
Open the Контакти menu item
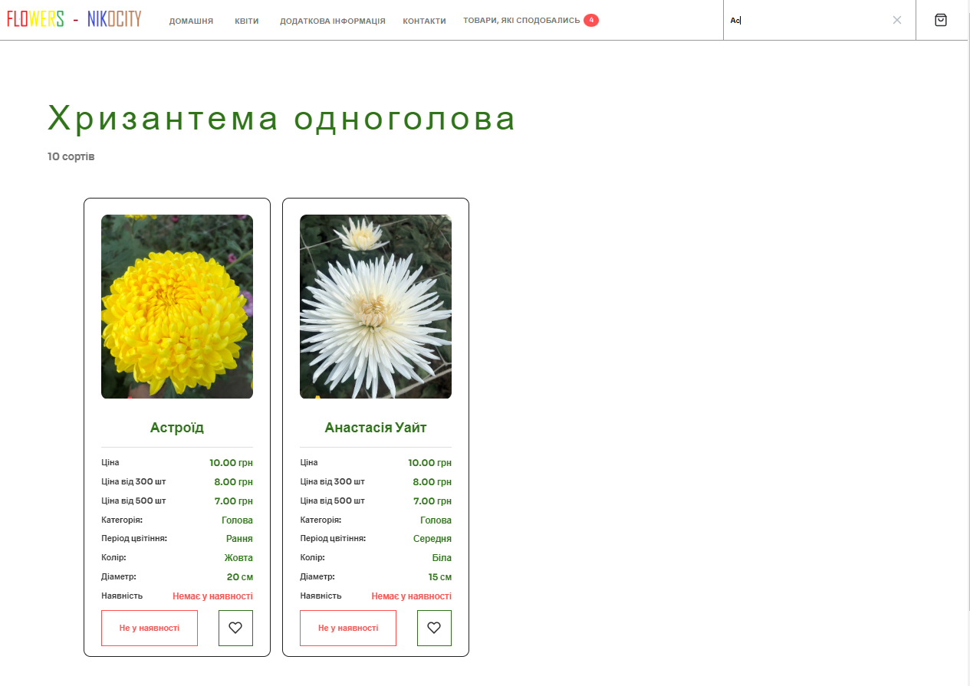(424, 21)
